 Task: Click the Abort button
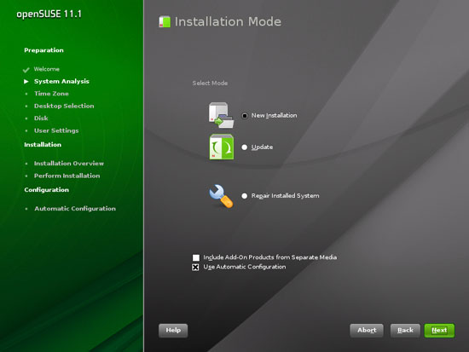[367, 331]
